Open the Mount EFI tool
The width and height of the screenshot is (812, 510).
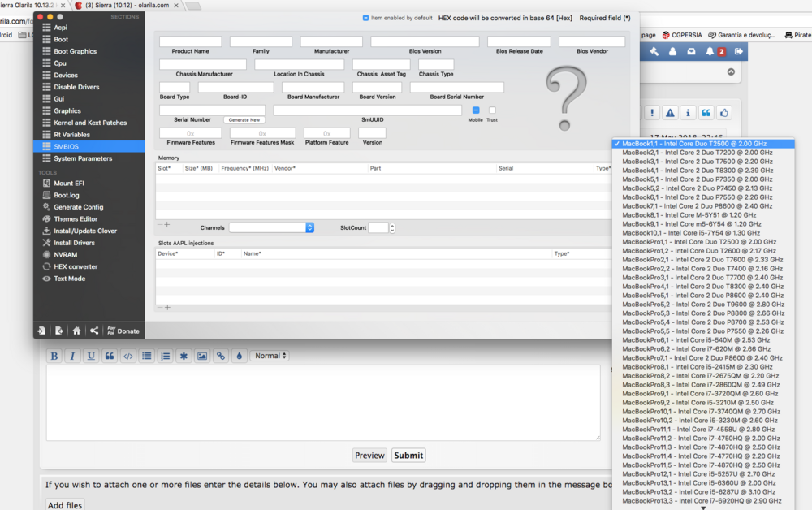click(67, 183)
